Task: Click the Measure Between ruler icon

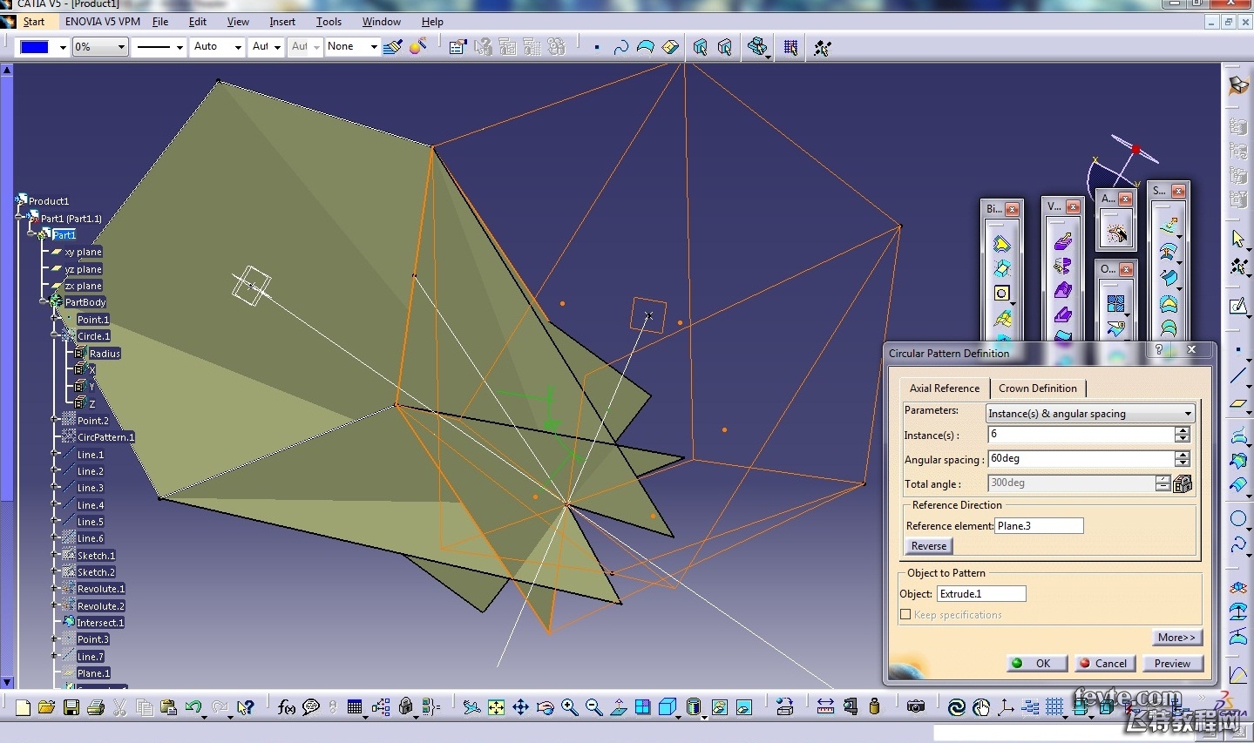Action: (825, 707)
